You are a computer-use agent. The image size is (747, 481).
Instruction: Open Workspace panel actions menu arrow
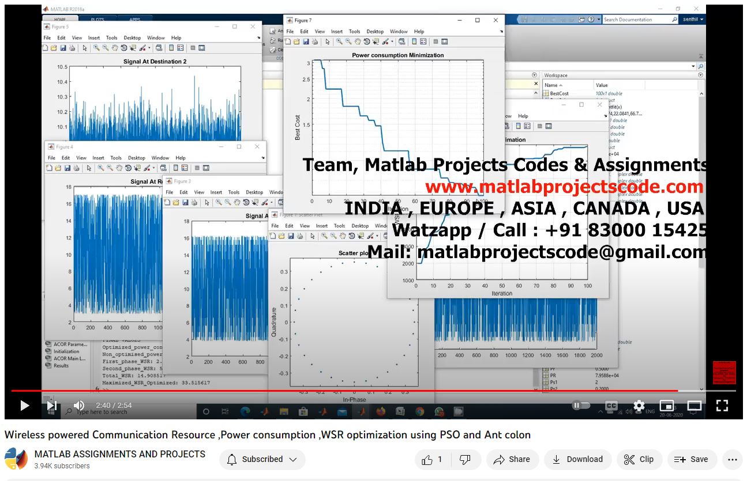(701, 75)
